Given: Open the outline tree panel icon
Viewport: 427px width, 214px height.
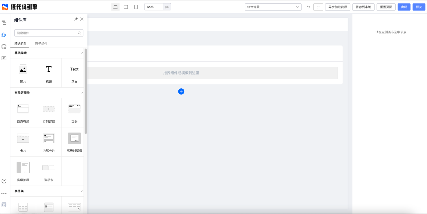Looking at the screenshot, I should [4, 23].
